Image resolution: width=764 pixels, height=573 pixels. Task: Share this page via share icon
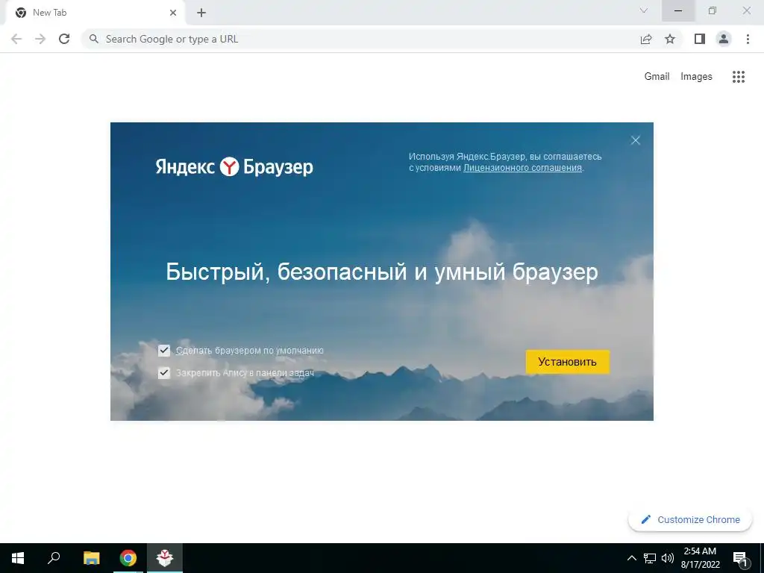coord(645,39)
